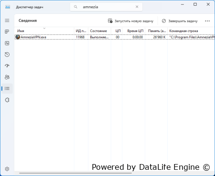Screen dimensions: 215x176
Task: Minimize the Task Manager window
Action: click(183, 4)
